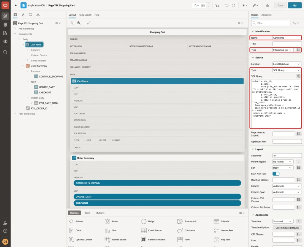Open the administration user icon in sidebar

tap(5, 223)
